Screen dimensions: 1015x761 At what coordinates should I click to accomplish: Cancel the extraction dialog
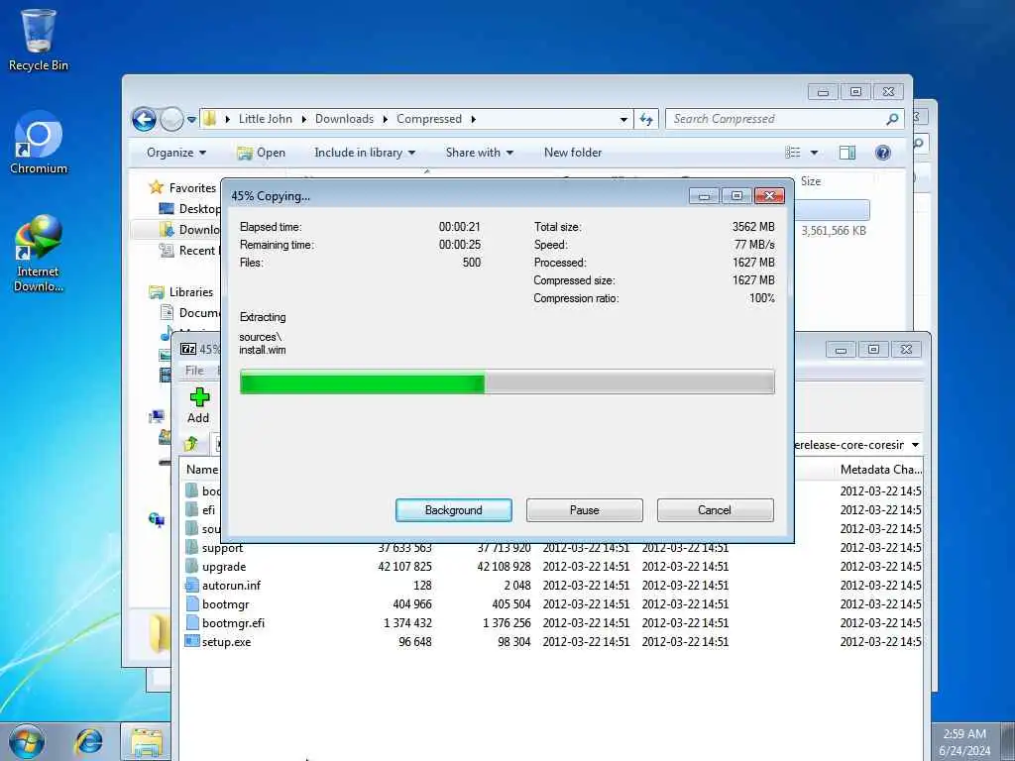point(715,510)
